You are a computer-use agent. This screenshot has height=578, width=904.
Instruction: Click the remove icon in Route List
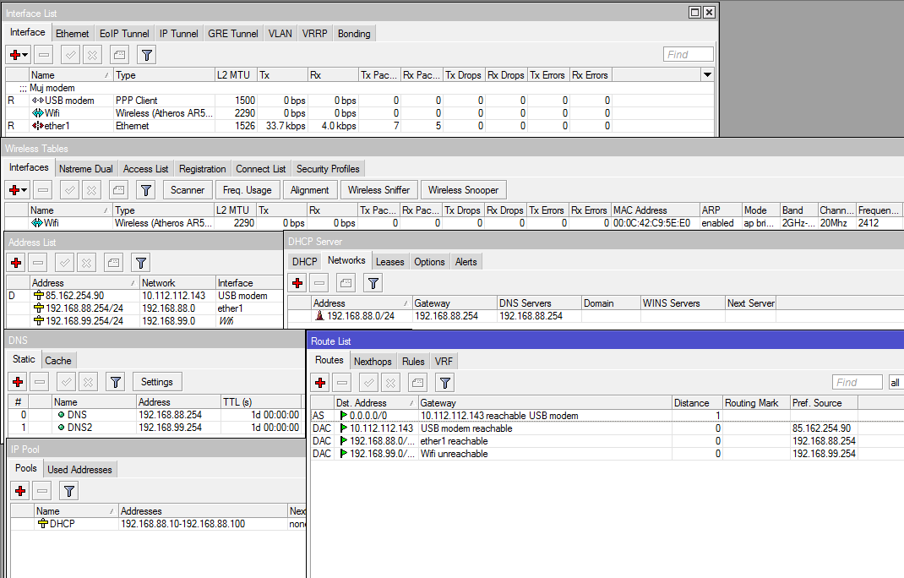coord(342,383)
